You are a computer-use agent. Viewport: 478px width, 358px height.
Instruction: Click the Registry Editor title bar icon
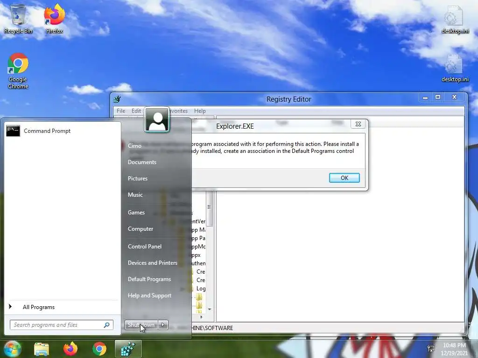117,99
